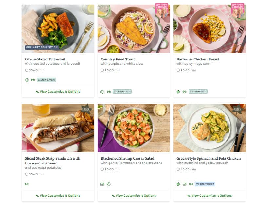Click first diet icon under Citrus-Glazed Yellowtail
Image resolution: width=274 pixels, height=206 pixels.
point(27,80)
